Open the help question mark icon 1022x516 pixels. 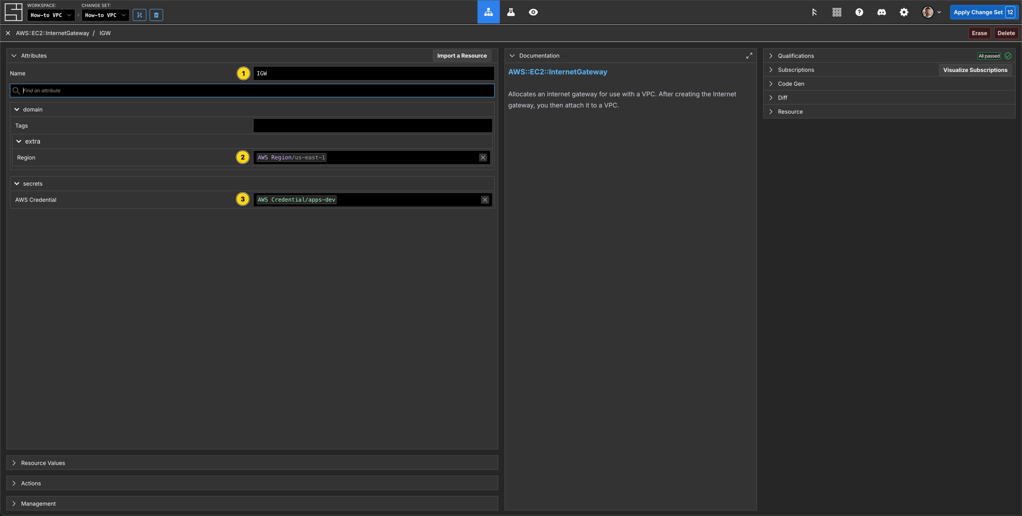click(x=859, y=12)
